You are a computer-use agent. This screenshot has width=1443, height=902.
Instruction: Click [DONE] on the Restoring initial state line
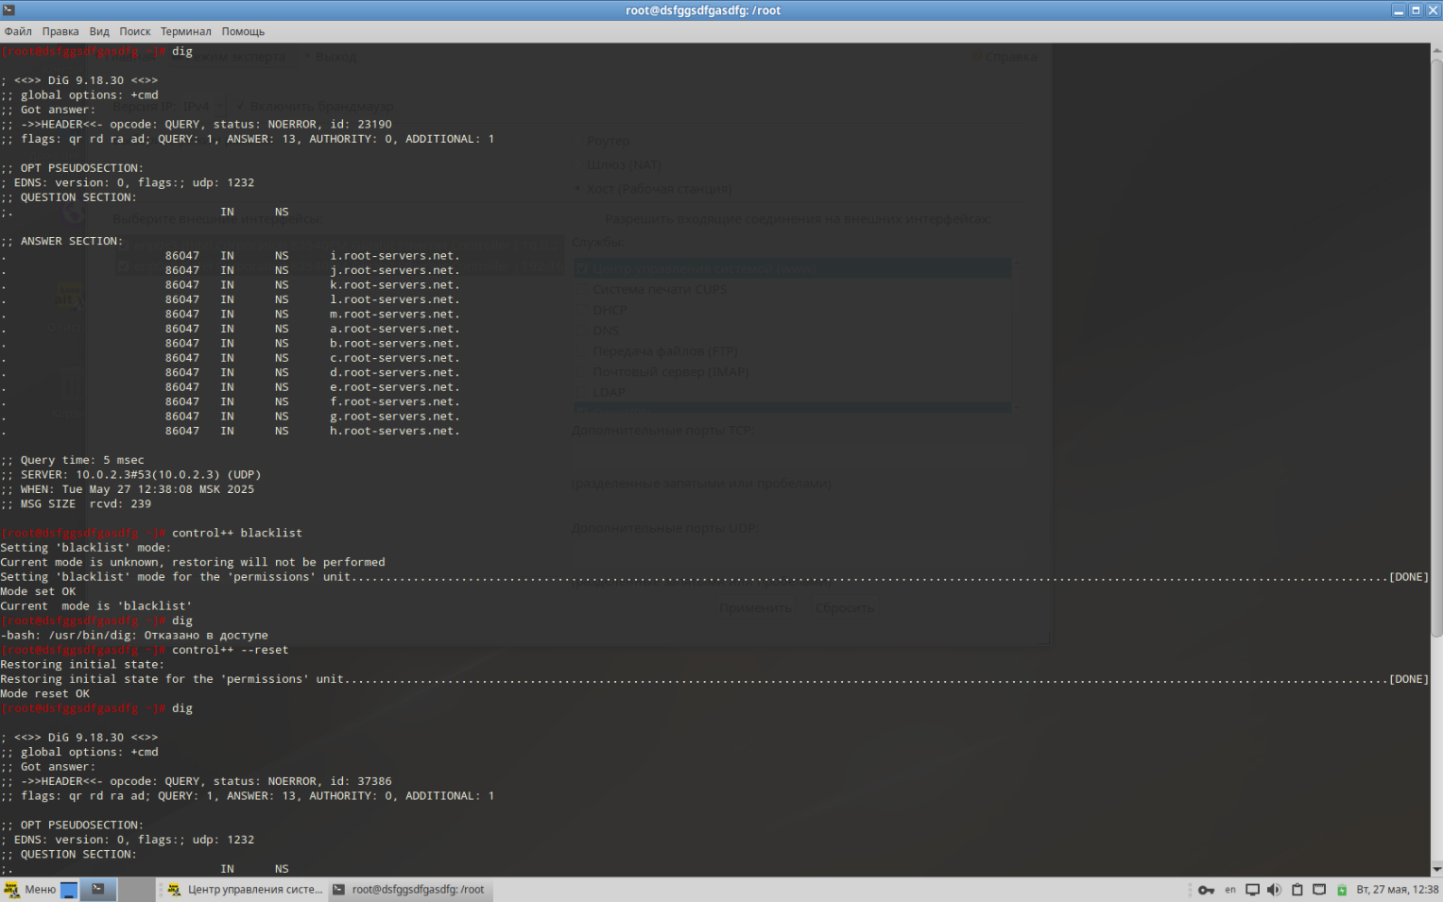click(1408, 680)
